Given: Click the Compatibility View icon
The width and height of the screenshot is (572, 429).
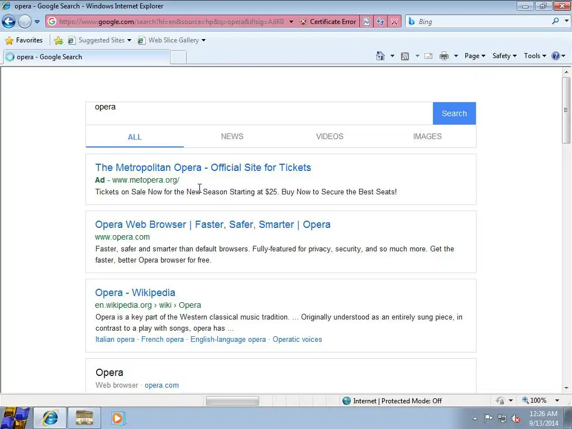Looking at the screenshot, I should pyautogui.click(x=366, y=22).
